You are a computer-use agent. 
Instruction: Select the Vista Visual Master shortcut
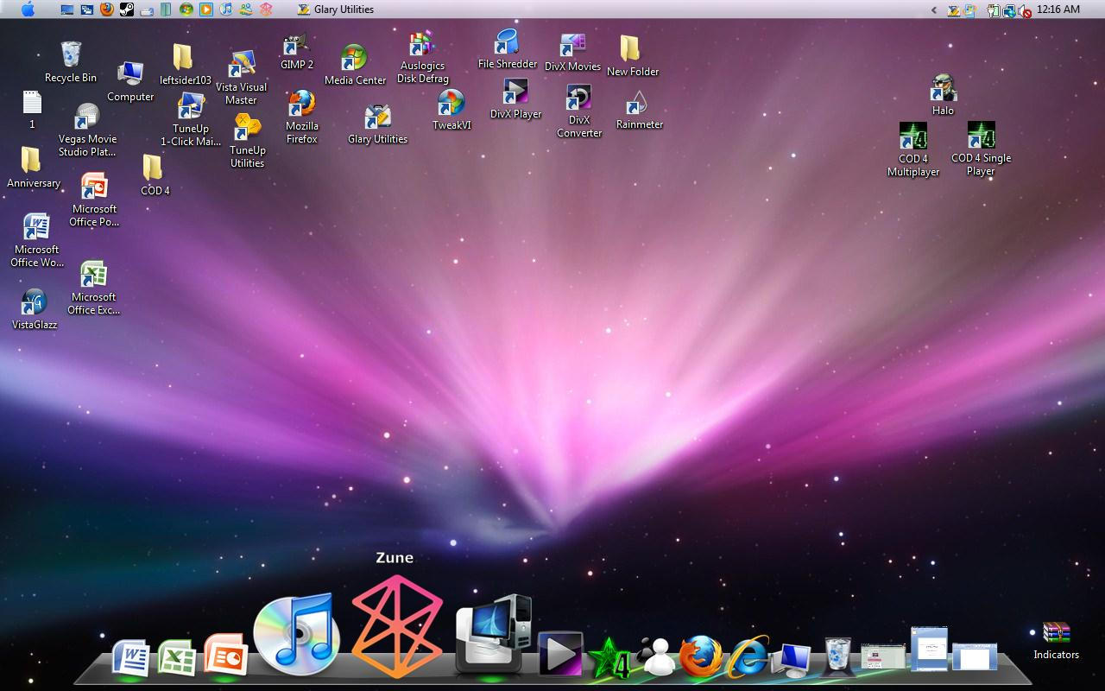[x=241, y=78]
